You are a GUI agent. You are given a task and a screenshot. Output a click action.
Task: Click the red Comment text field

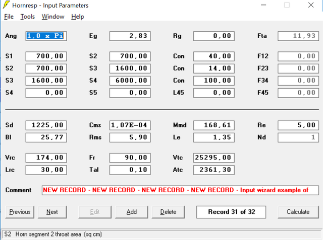(180, 190)
